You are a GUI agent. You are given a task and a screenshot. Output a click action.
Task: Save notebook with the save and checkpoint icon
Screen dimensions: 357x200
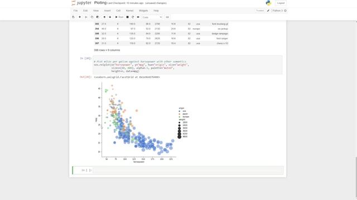tap(73, 17)
